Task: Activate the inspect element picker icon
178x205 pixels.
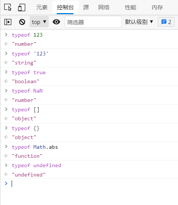Action: (x=8, y=7)
